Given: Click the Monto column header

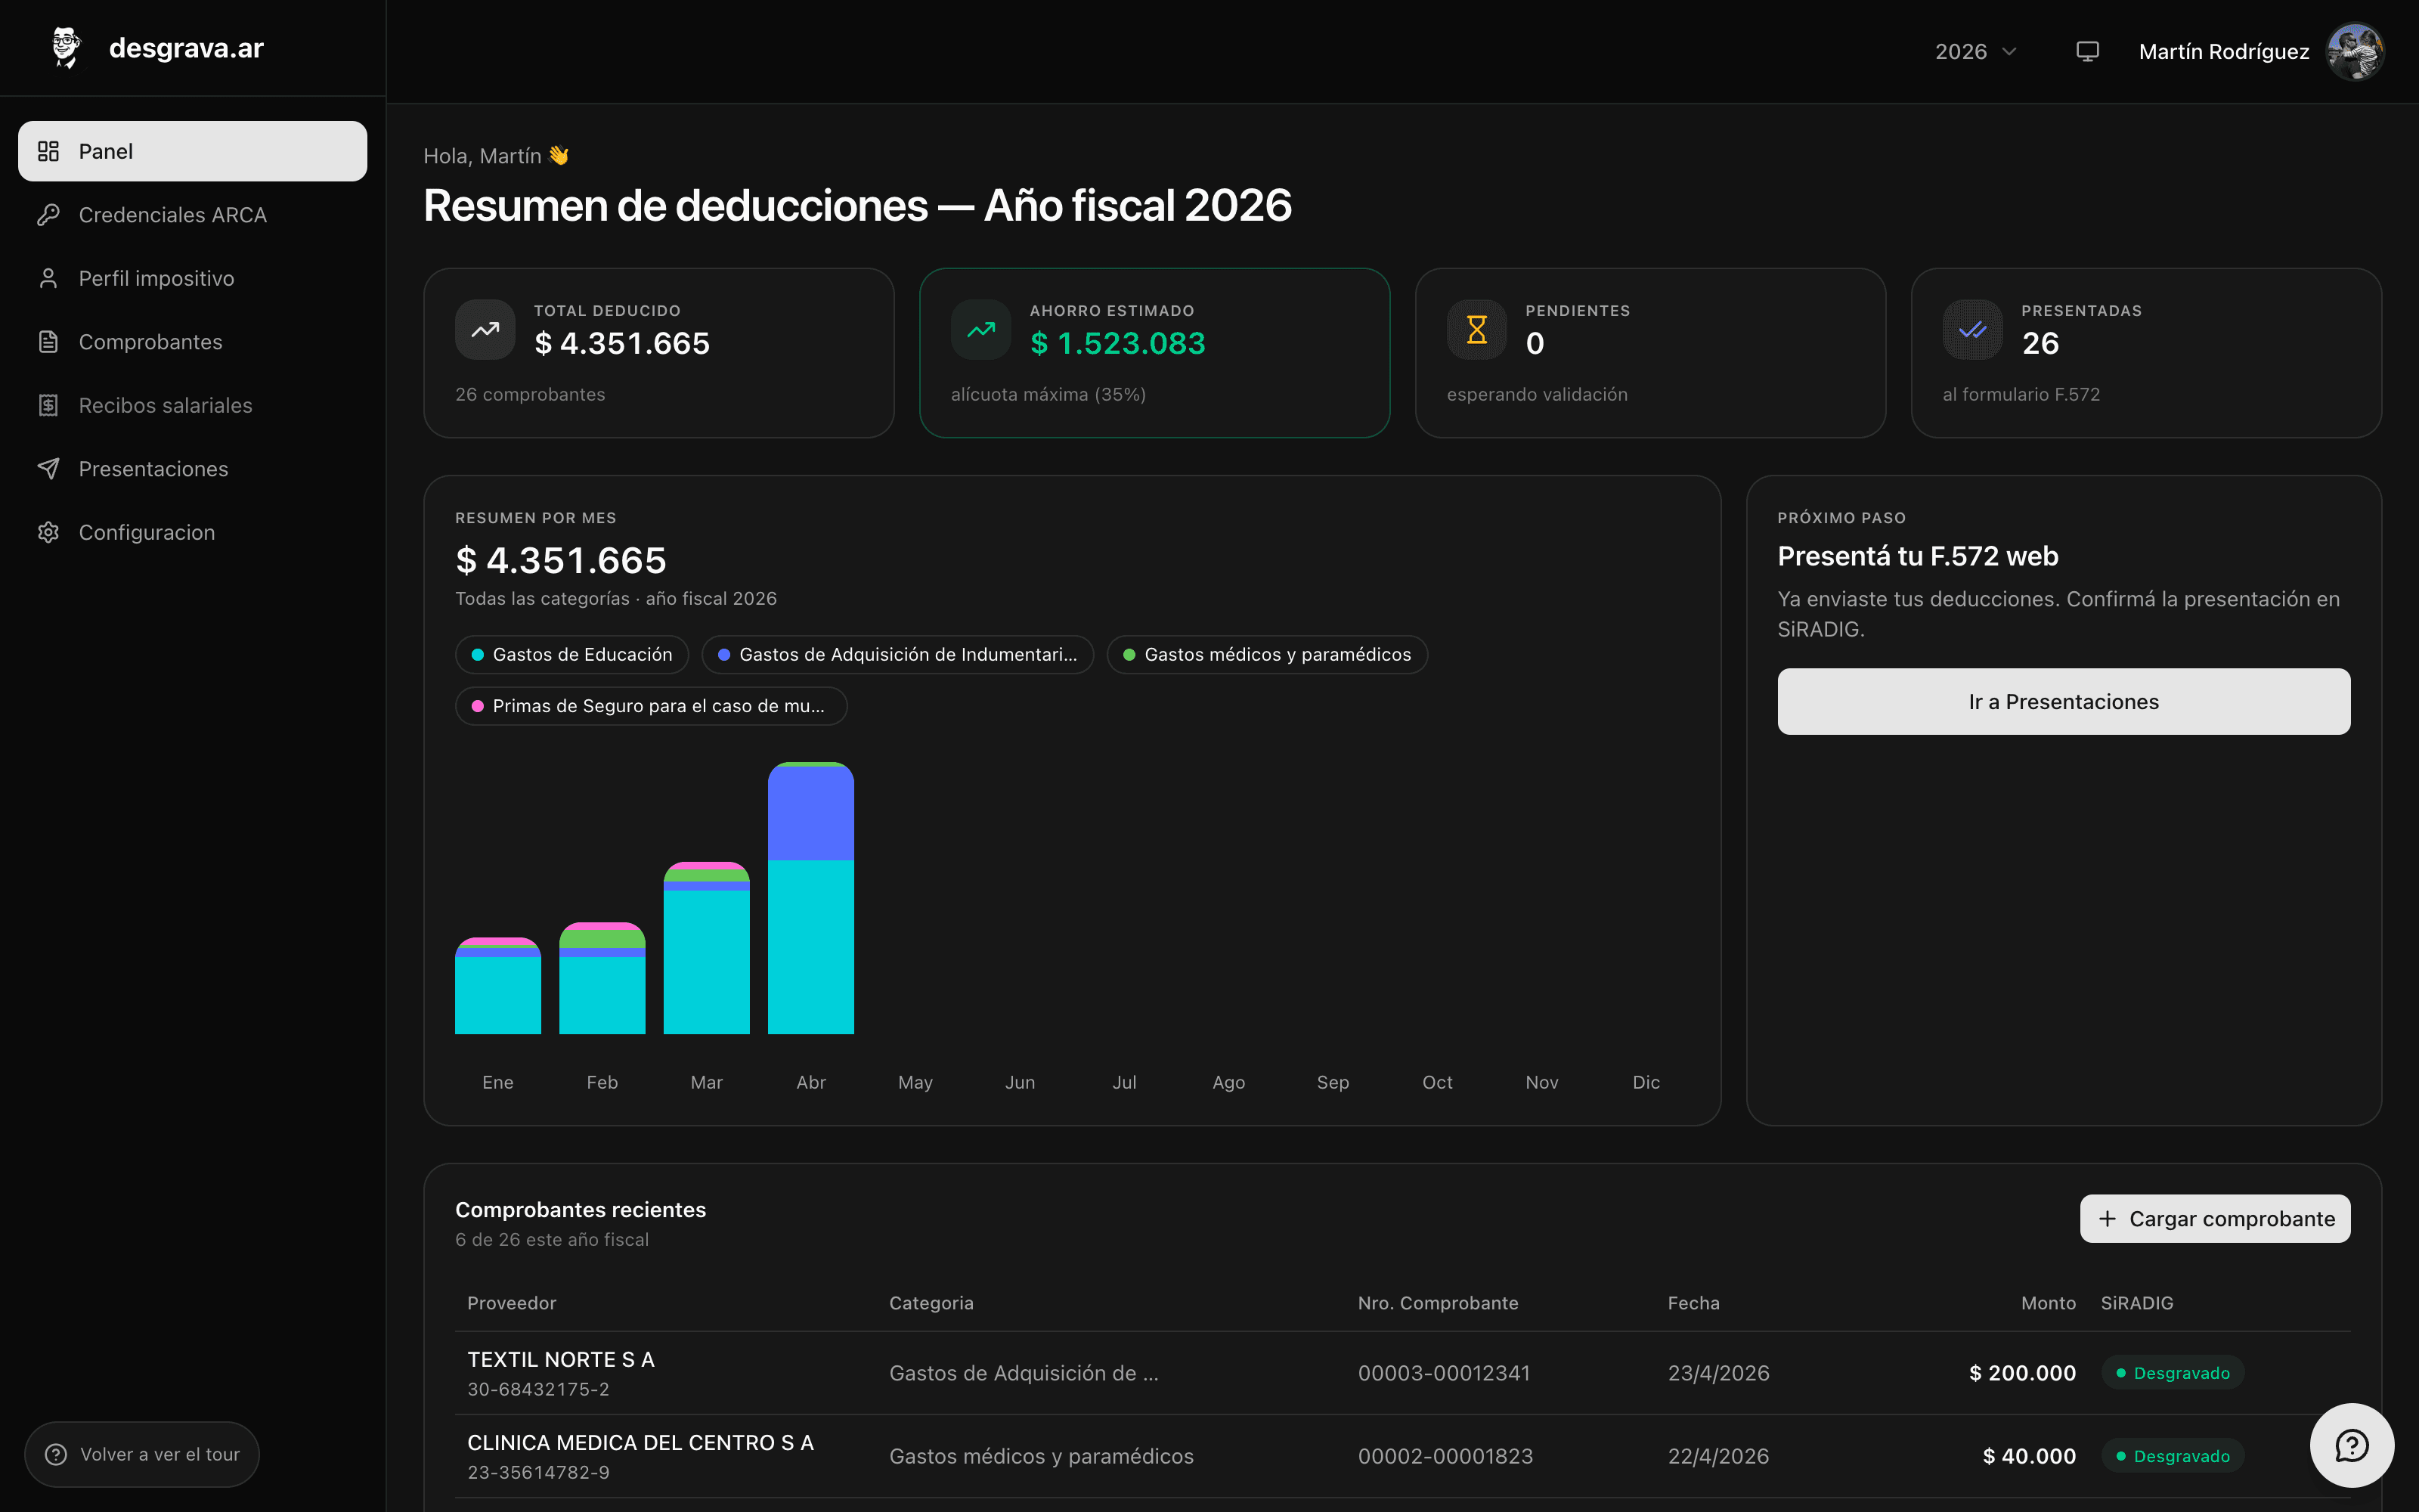Looking at the screenshot, I should point(2048,1303).
